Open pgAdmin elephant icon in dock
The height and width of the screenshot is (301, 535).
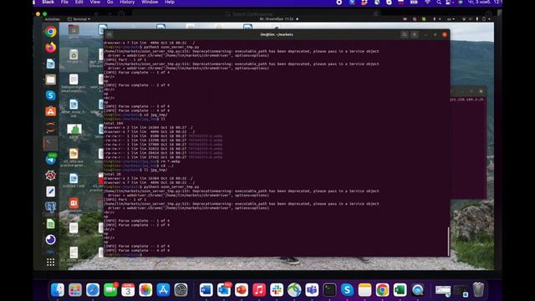click(x=50, y=207)
